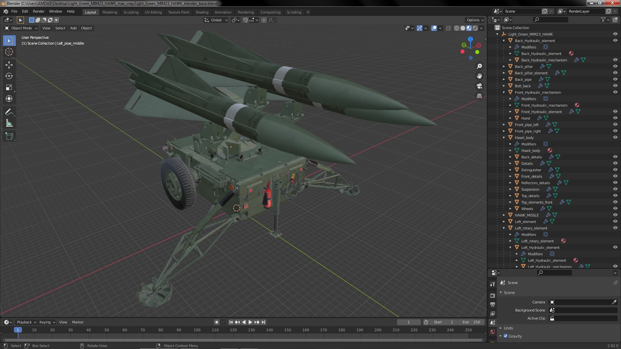The width and height of the screenshot is (621, 349).
Task: Toggle the Gravity checkbox
Action: (x=506, y=336)
